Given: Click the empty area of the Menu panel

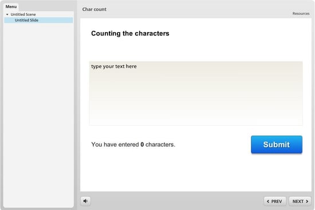Looking at the screenshot, I should pos(38,114).
